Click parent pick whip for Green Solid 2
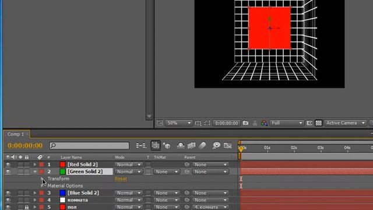373x210 pixels. (x=187, y=171)
